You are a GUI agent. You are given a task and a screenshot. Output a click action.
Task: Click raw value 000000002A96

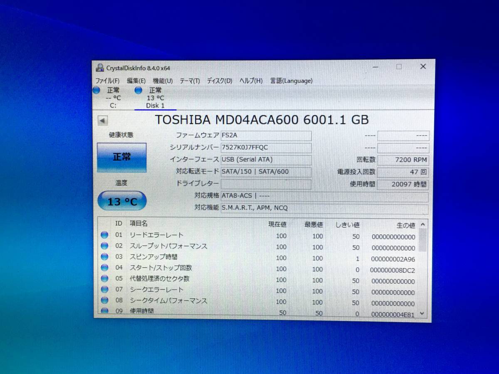[x=393, y=259]
